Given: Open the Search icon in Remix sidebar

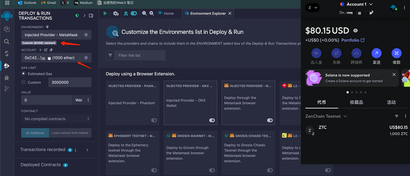Looking at the screenshot, I should tap(7, 42).
